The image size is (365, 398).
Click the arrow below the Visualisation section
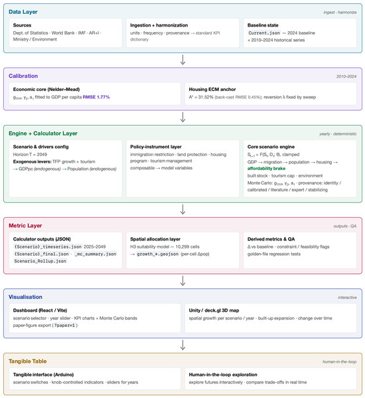[x=183, y=346]
